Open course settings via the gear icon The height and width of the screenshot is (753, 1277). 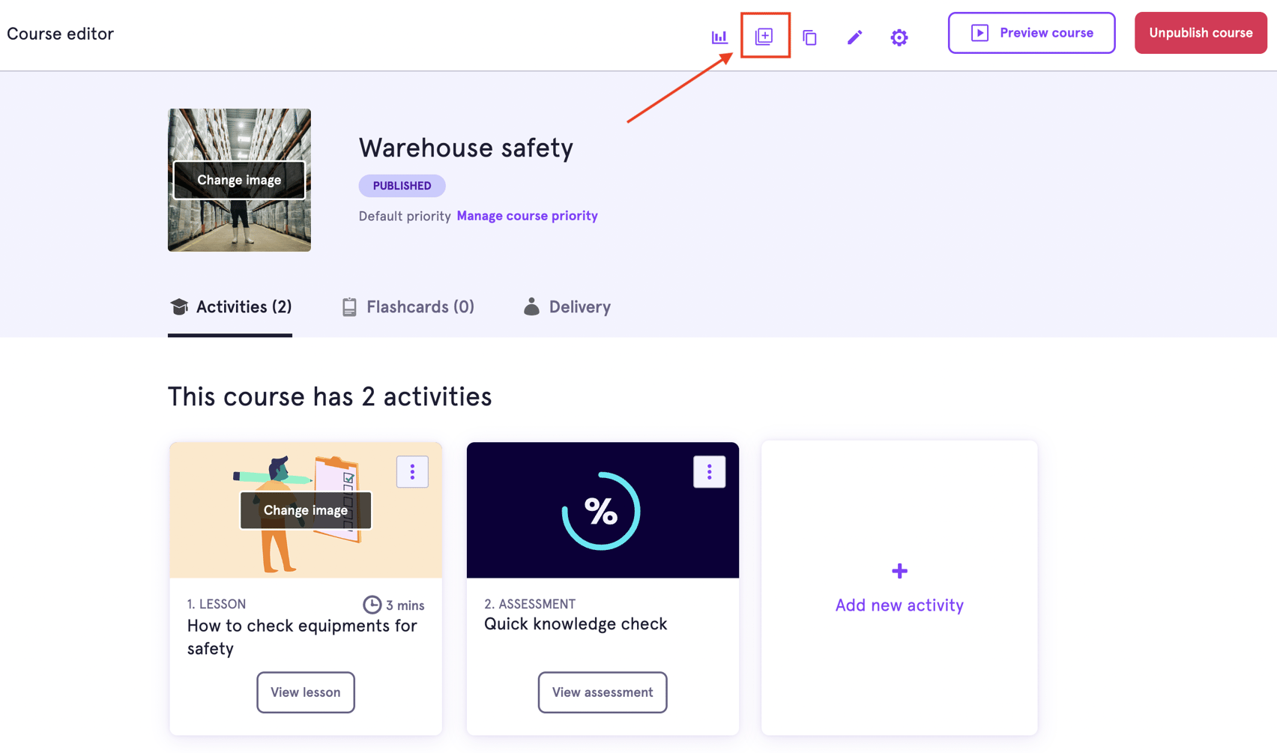tap(899, 36)
